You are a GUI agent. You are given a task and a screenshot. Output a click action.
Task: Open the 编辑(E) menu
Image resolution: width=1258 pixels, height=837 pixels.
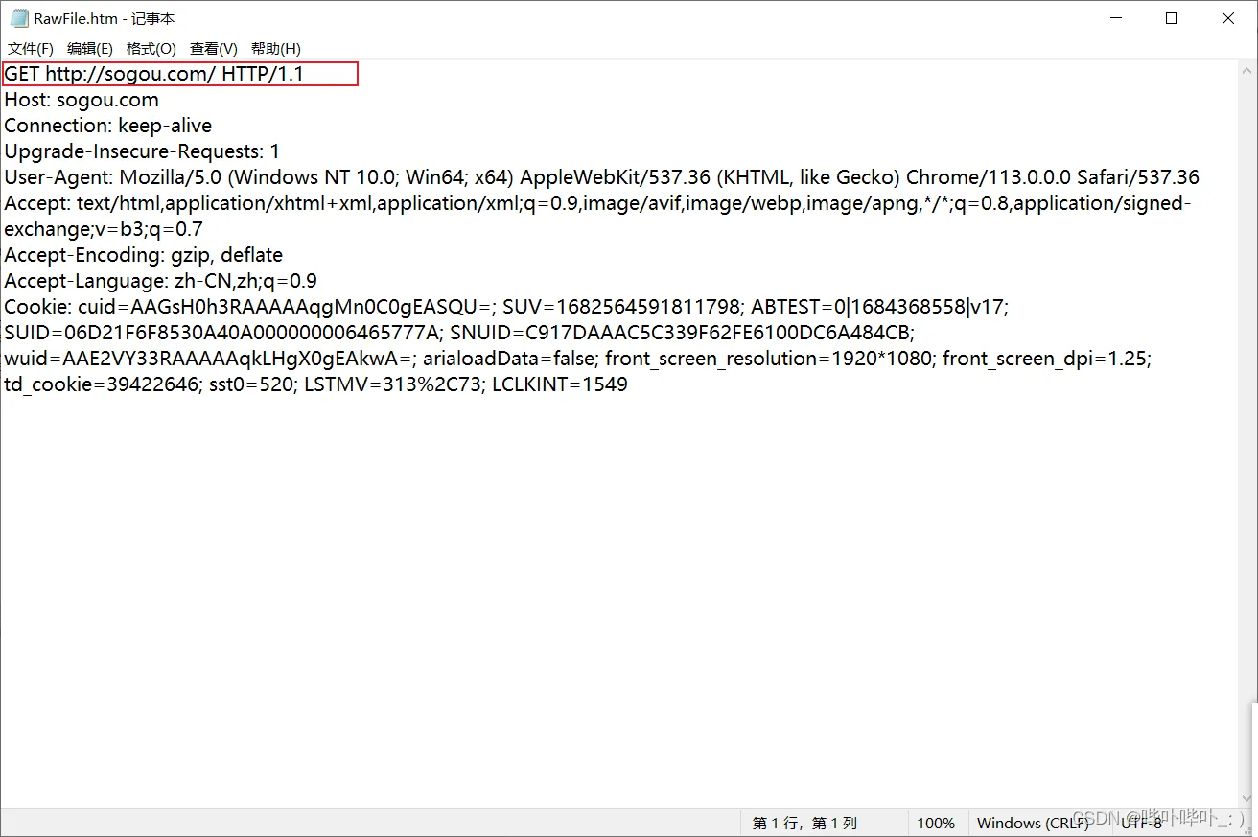coord(90,49)
